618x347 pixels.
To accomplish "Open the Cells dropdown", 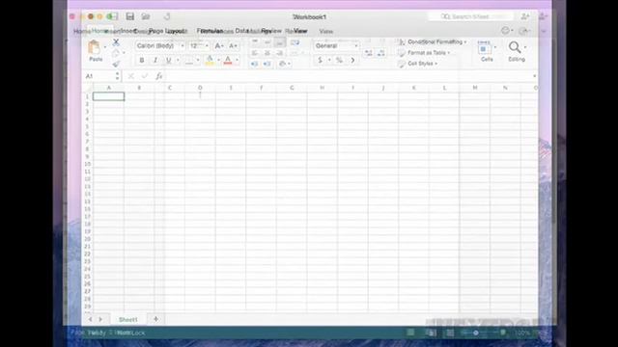I will point(487,51).
